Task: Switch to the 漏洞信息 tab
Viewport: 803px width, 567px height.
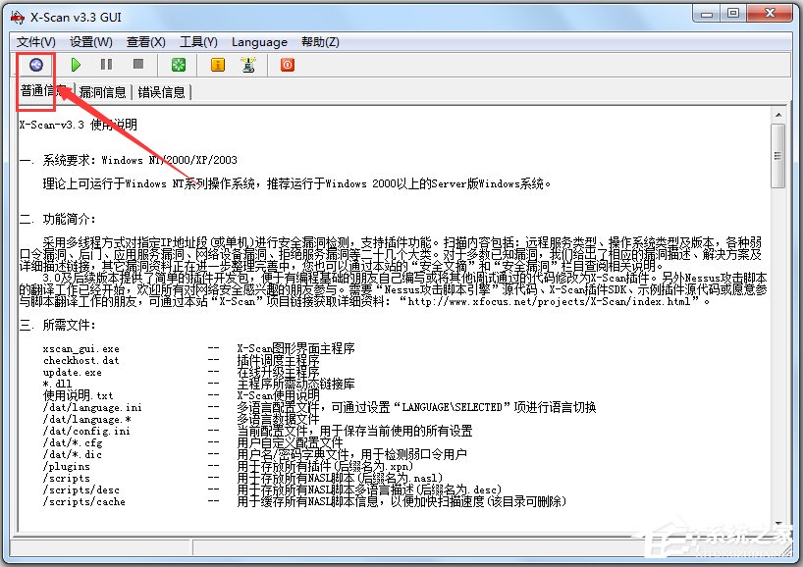Action: (102, 92)
